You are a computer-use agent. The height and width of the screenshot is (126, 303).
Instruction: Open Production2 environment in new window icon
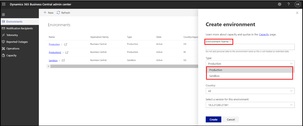[67, 52]
